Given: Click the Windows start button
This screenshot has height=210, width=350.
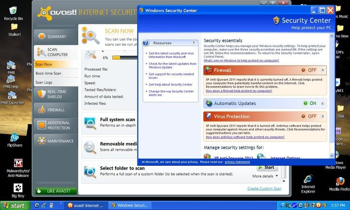Looking at the screenshot, I should tap(15, 206).
